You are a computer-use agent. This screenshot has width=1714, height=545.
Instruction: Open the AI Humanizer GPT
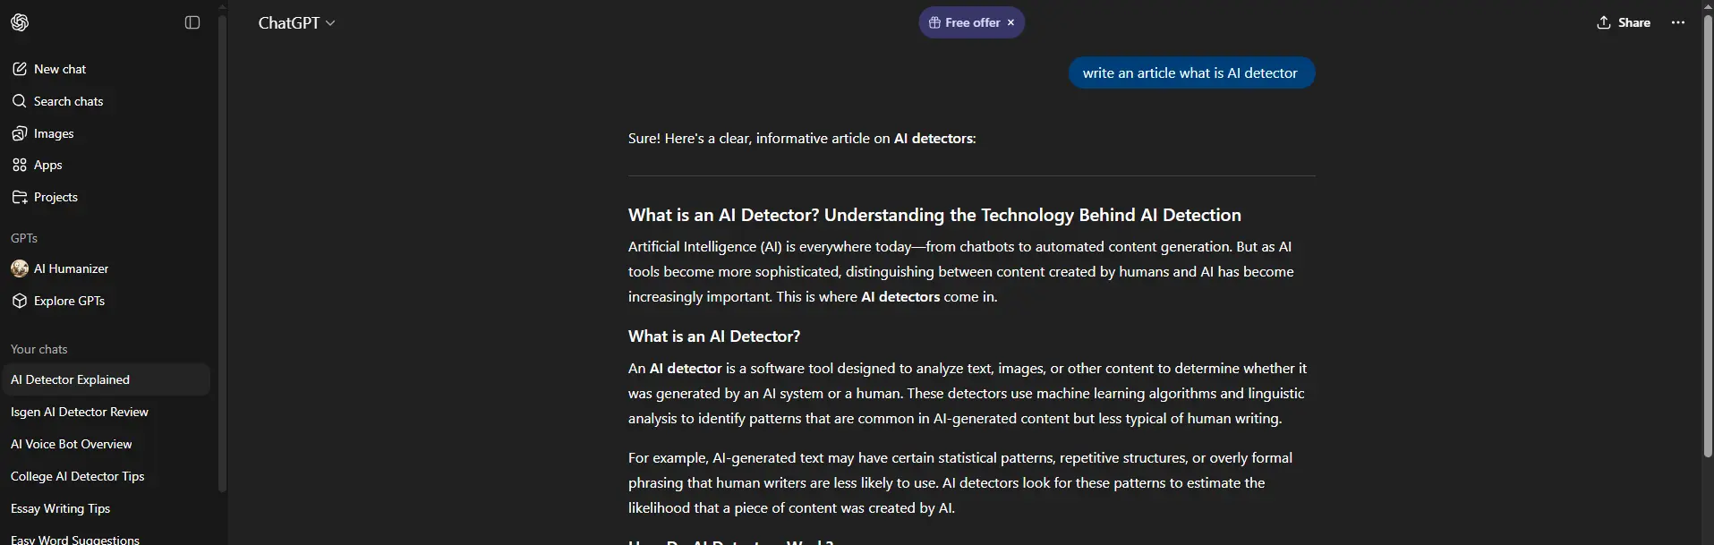click(71, 268)
